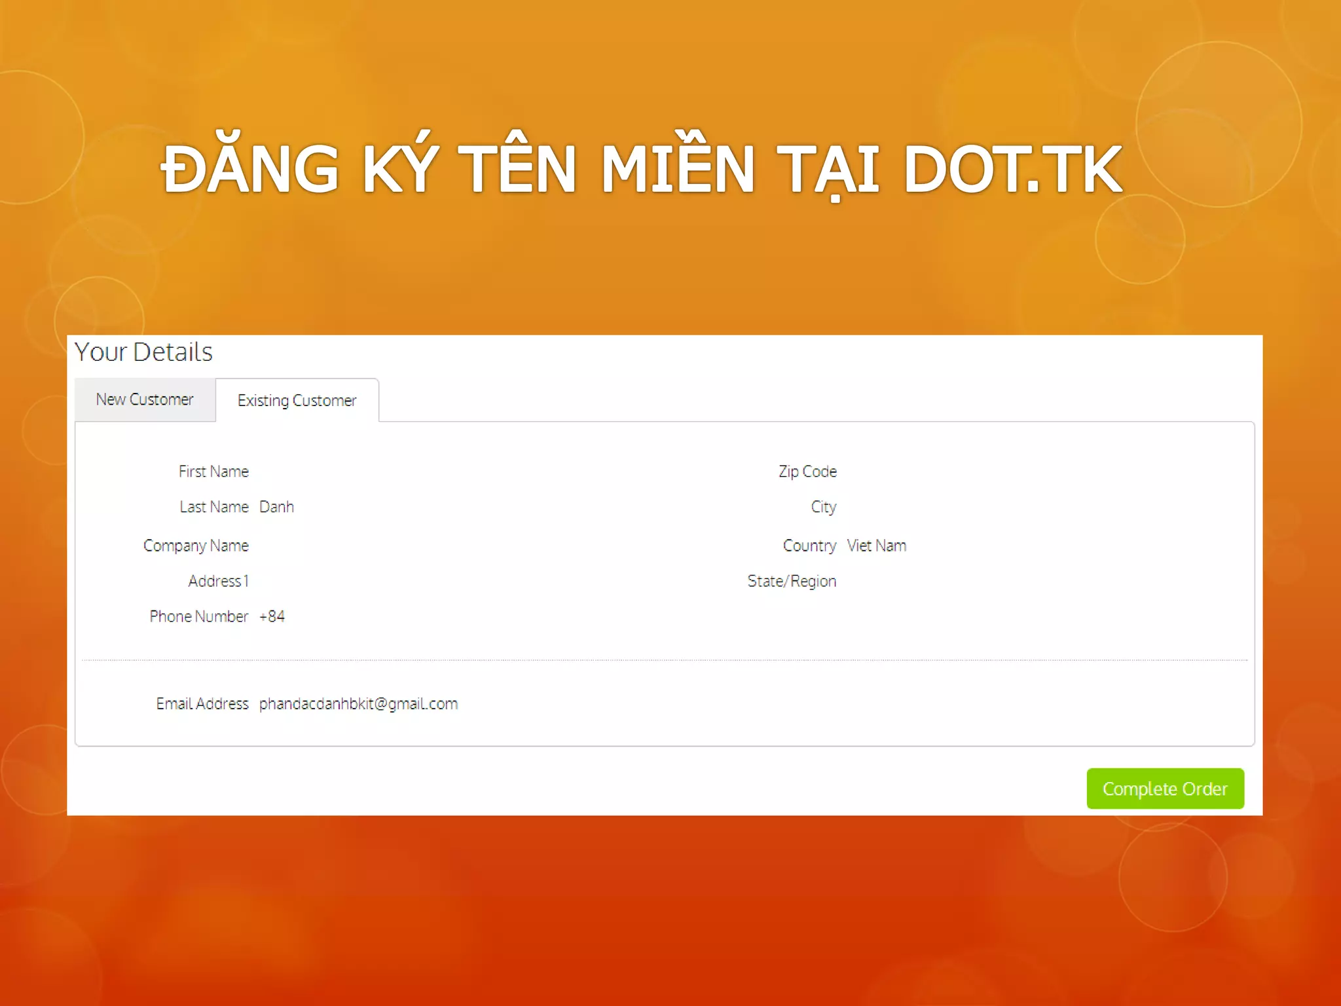Click the email phandacdanhbkit@gmail.com
Viewport: 1341px width, 1006px height.
(358, 704)
